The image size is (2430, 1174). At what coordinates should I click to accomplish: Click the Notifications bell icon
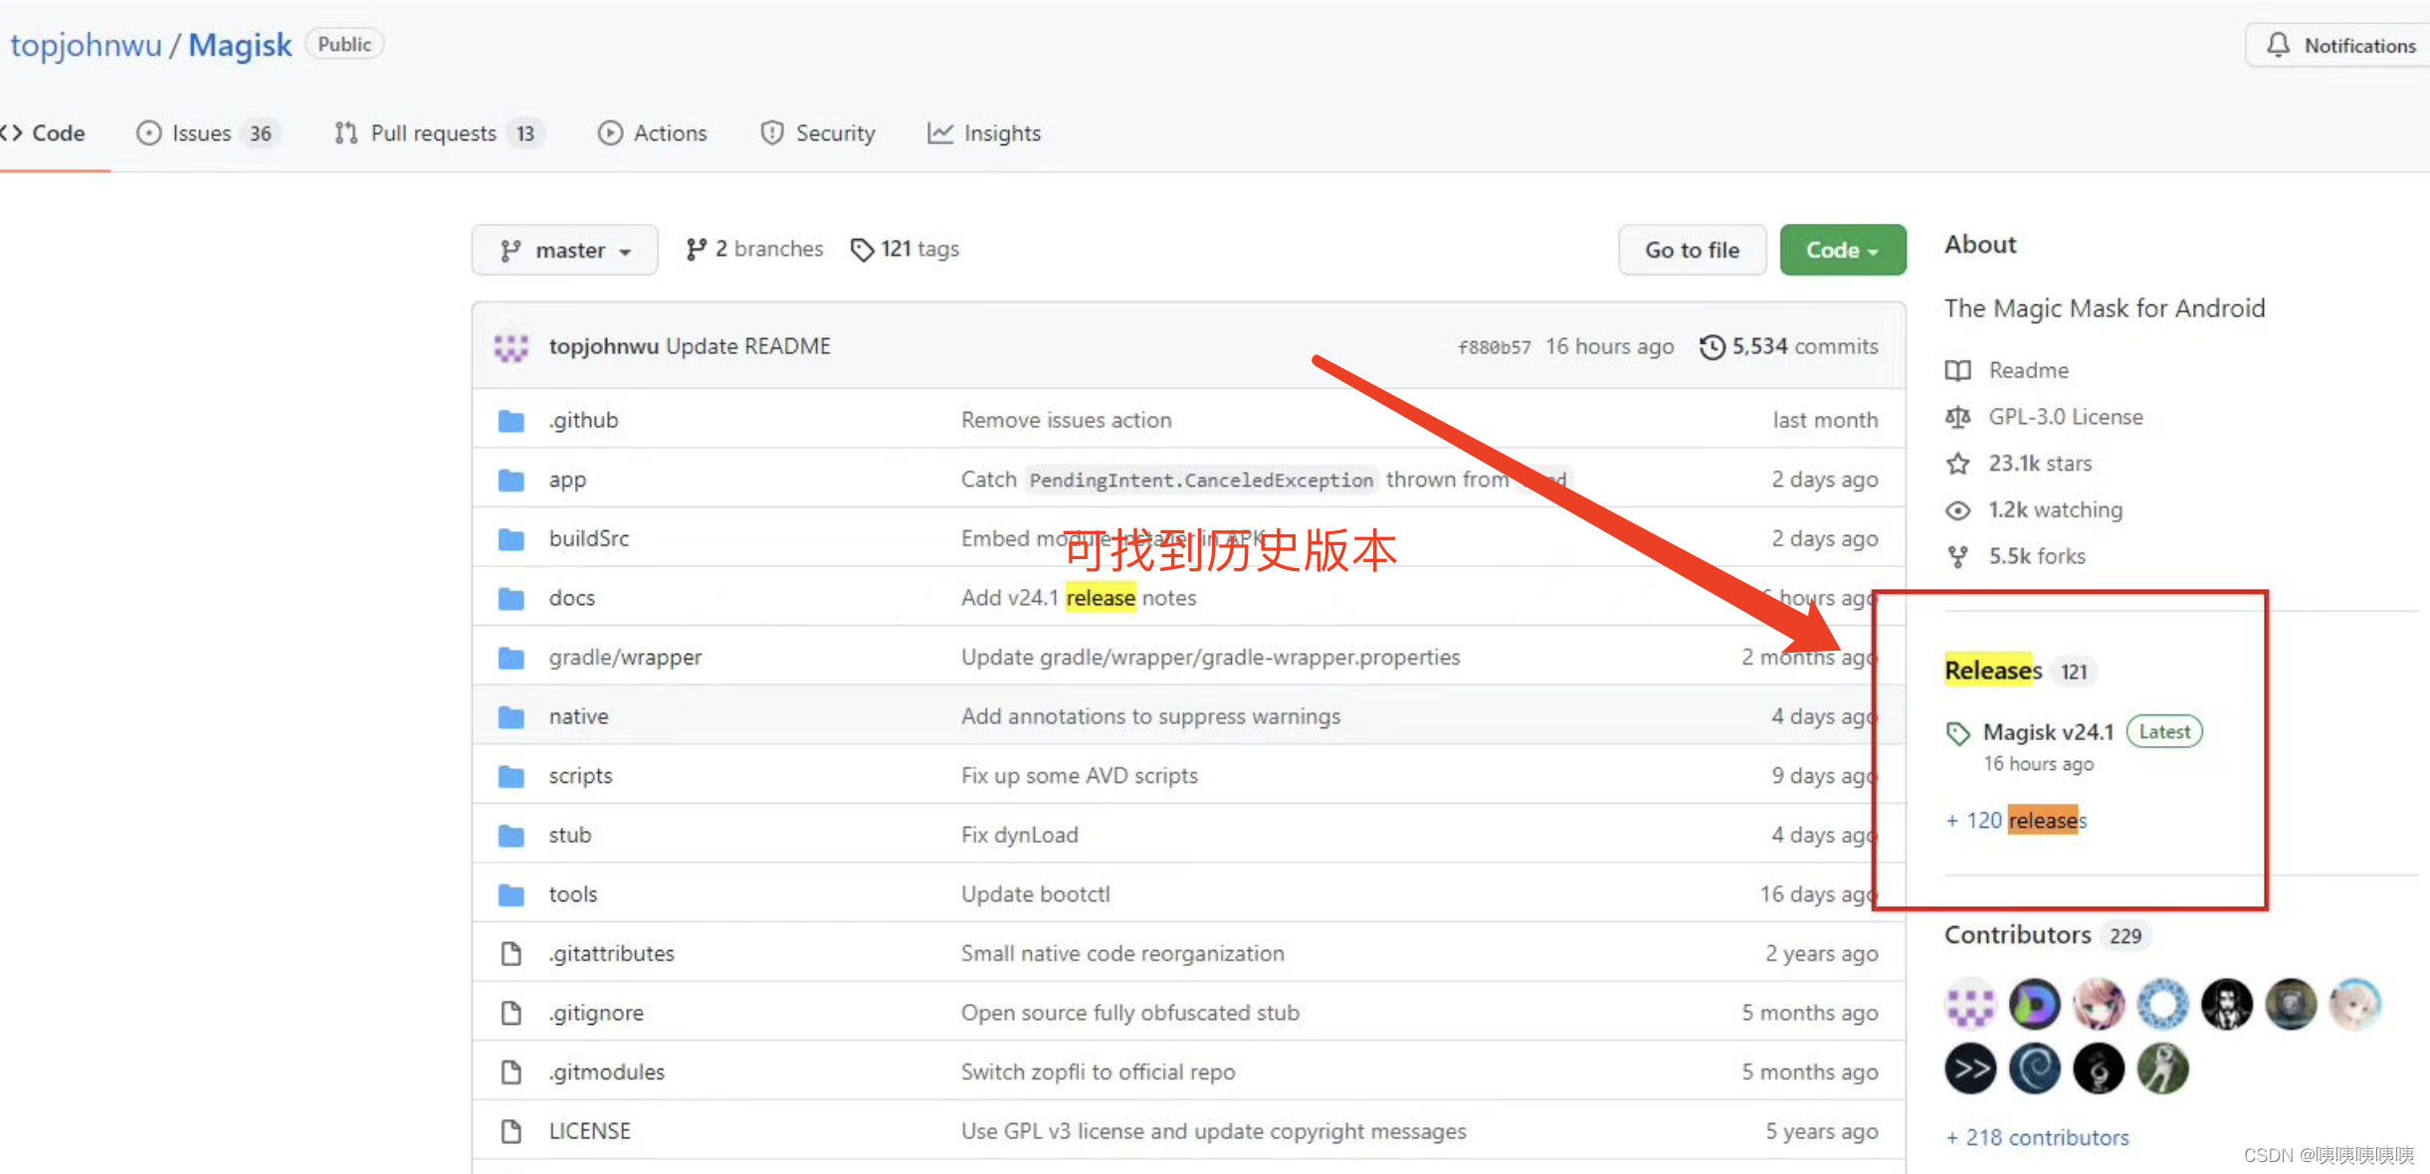point(2278,45)
